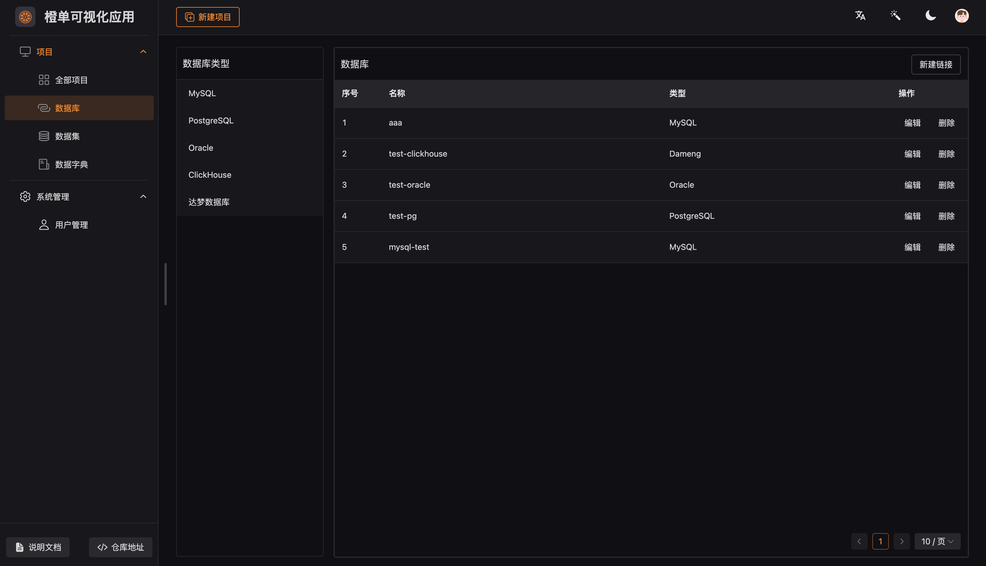Click the test-clickhouse name cell

pos(418,154)
